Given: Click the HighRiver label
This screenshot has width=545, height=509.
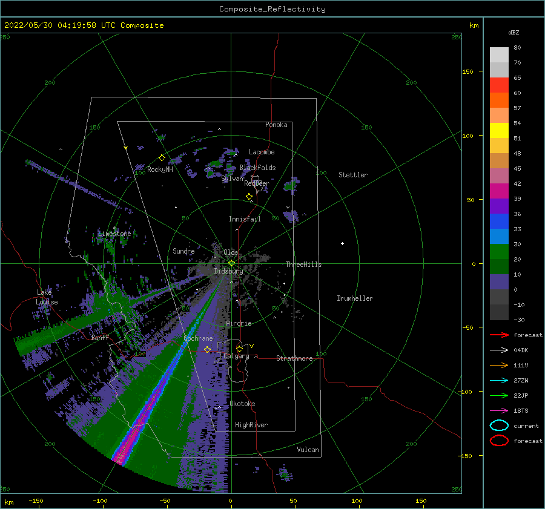Looking at the screenshot, I should pyautogui.click(x=251, y=425).
